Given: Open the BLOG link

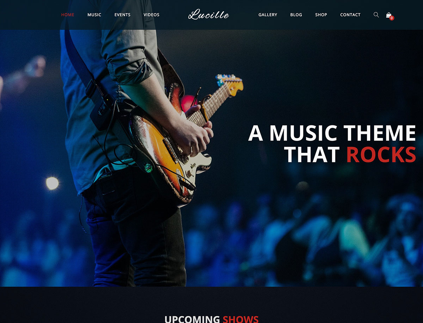Looking at the screenshot, I should [x=296, y=15].
